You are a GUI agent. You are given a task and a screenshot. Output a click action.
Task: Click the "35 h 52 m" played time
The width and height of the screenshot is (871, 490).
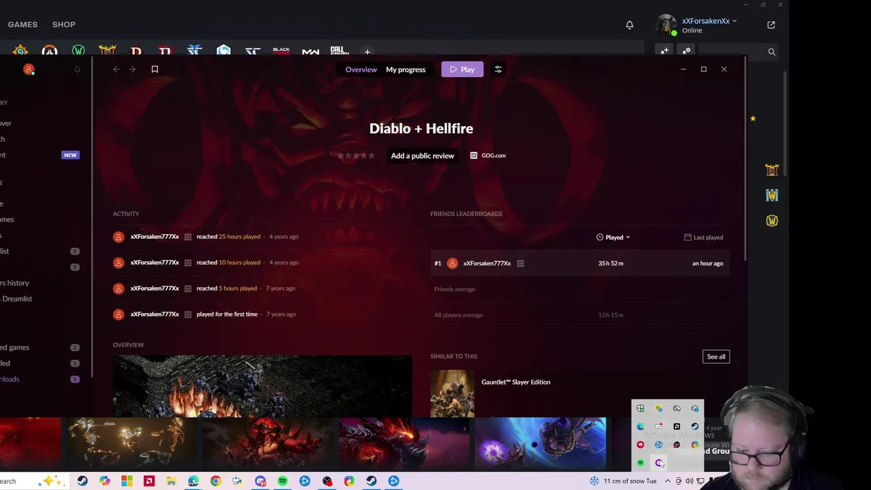pyautogui.click(x=610, y=263)
